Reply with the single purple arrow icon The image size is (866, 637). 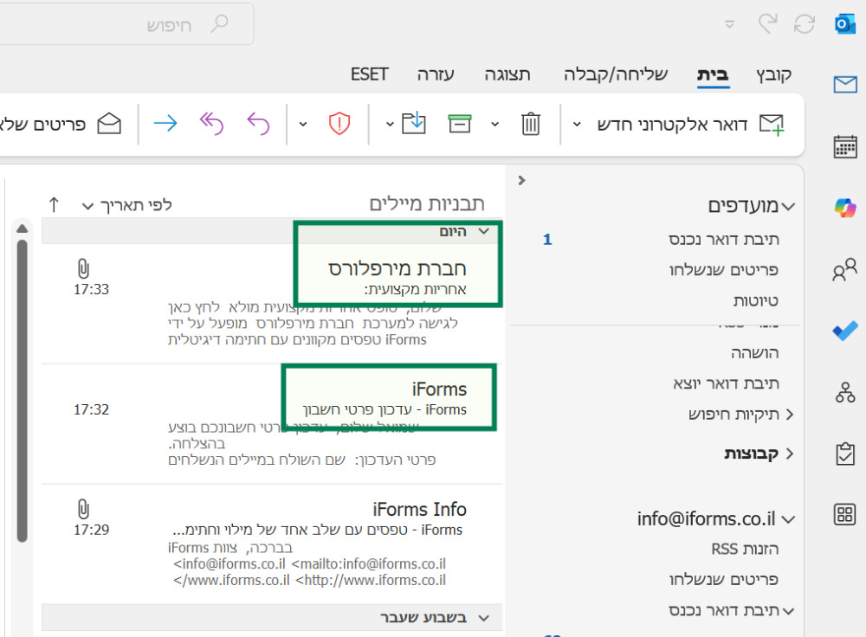pos(258,124)
